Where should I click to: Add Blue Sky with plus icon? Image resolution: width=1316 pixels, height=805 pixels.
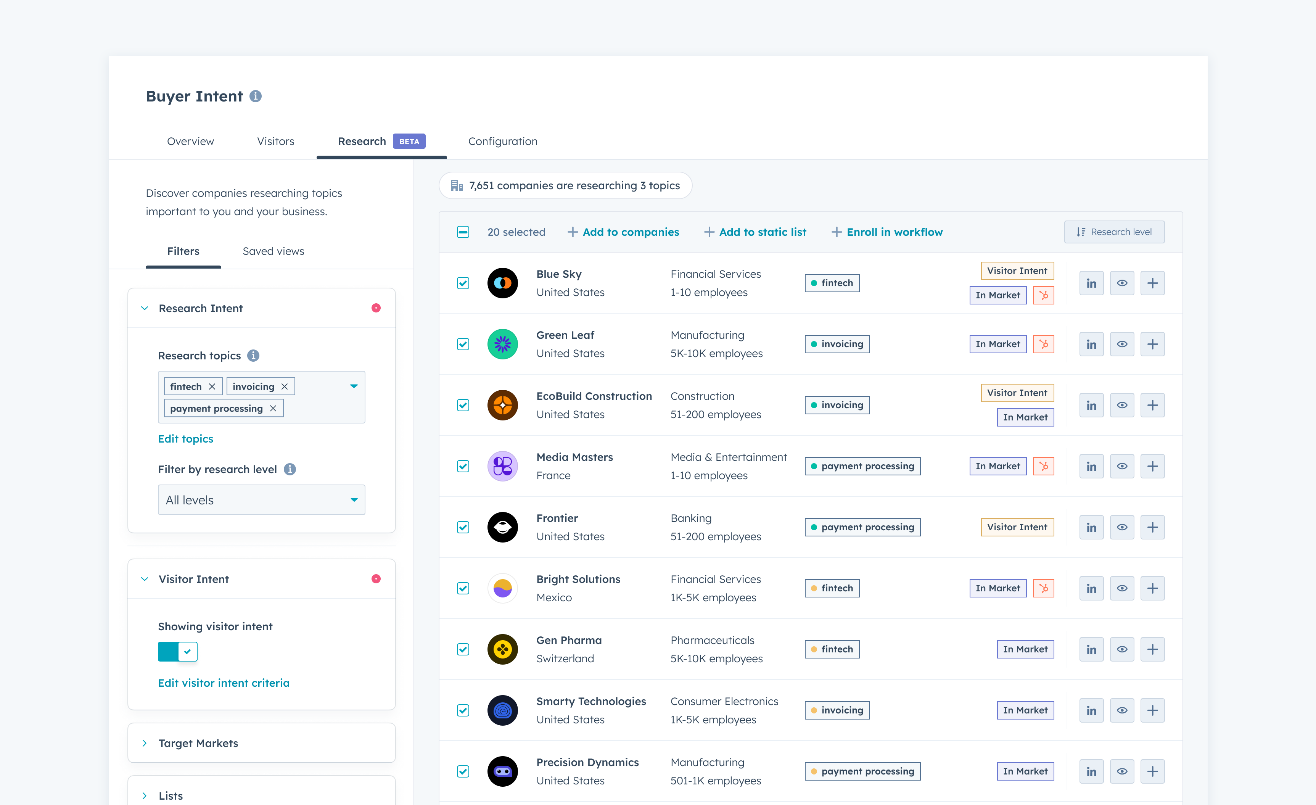1152,283
